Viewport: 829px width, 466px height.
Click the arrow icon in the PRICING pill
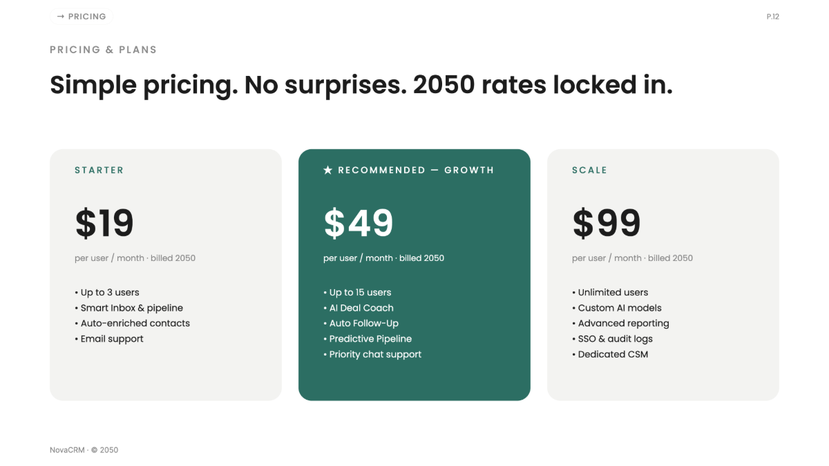(x=61, y=17)
